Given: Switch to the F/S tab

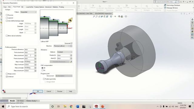Looking at the screenshot, I should coord(9,7).
